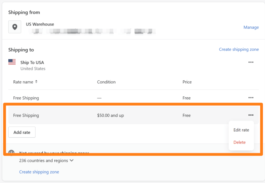Click the US Warehouse location pin icon
265x183 pixels.
15,27
